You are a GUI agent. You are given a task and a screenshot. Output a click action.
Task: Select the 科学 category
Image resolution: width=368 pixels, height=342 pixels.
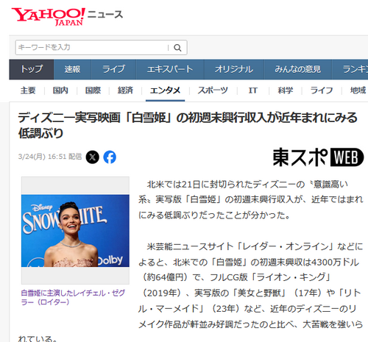[286, 90]
